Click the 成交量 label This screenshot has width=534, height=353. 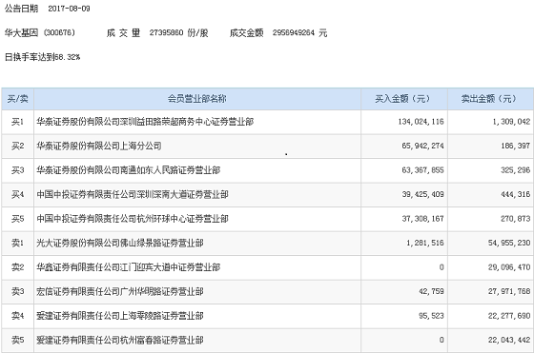pos(123,32)
